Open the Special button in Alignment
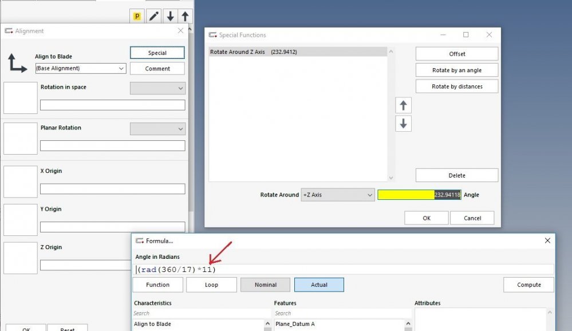The width and height of the screenshot is (572, 331). tap(157, 53)
